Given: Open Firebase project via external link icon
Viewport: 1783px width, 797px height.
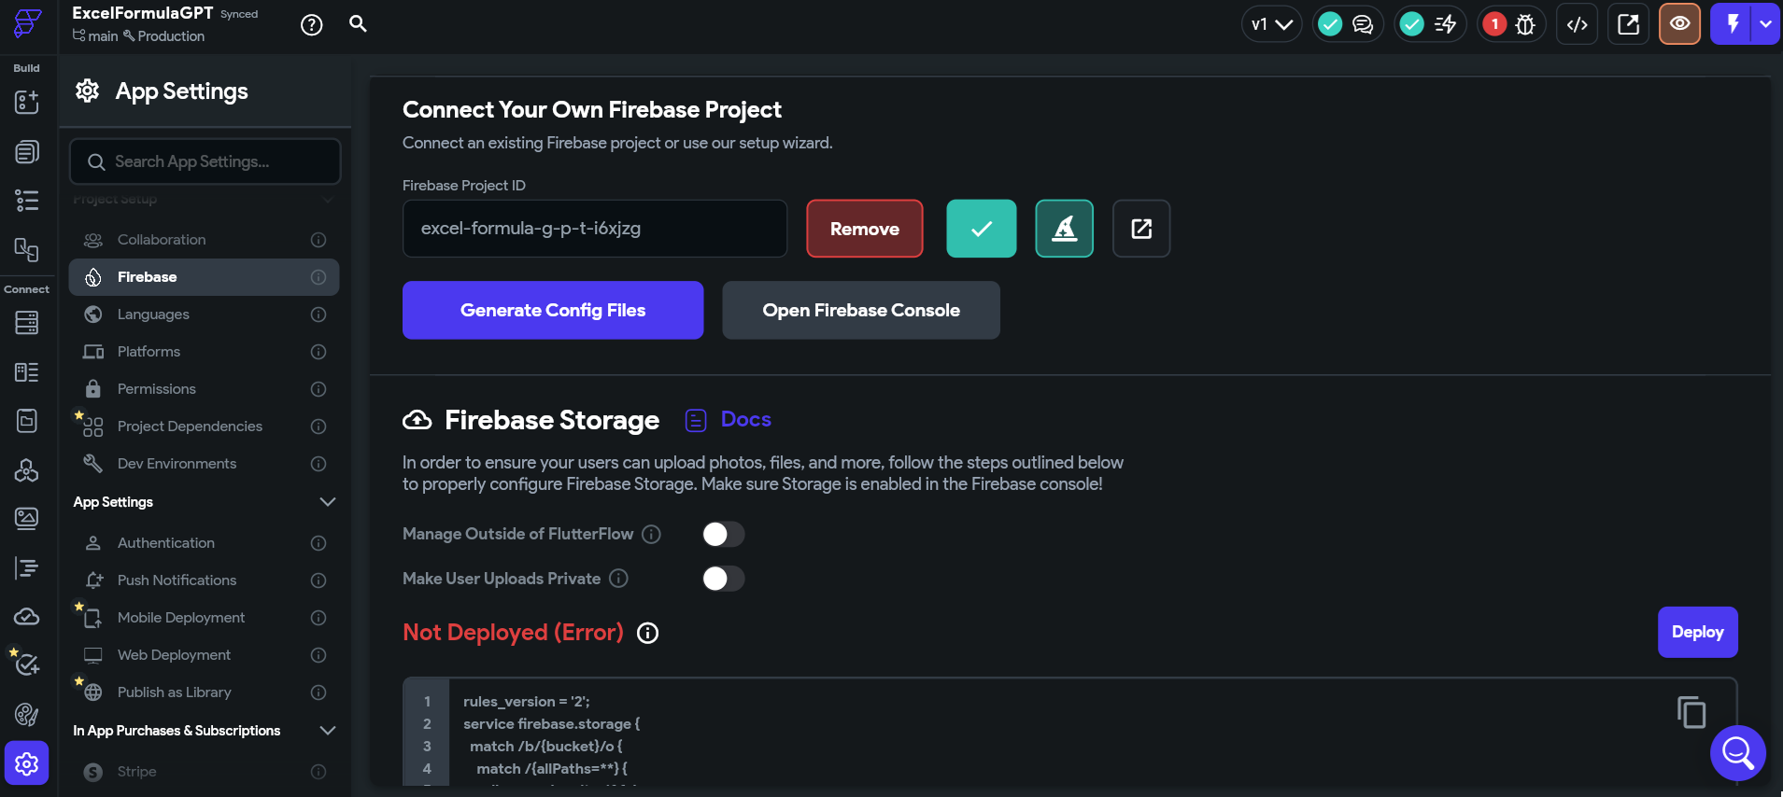Looking at the screenshot, I should point(1141,229).
